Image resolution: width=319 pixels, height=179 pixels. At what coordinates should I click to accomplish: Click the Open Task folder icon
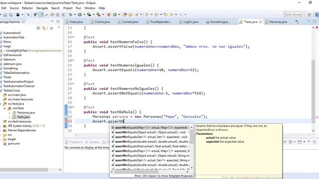[x=131, y=14]
